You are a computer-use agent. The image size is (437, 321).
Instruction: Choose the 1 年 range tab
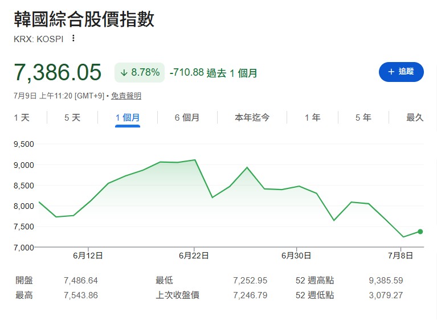pos(312,117)
